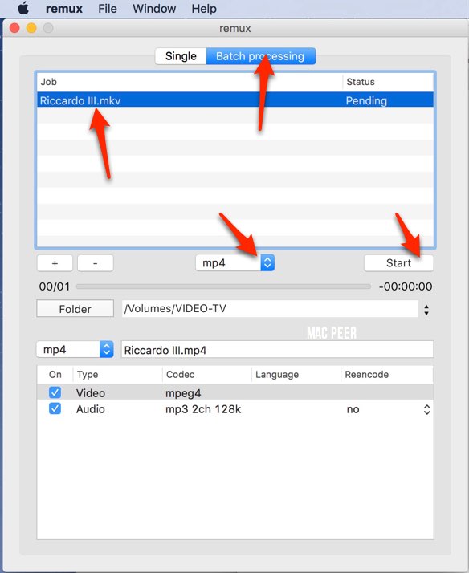
Task: Open the Apple menu
Action: 23,8
